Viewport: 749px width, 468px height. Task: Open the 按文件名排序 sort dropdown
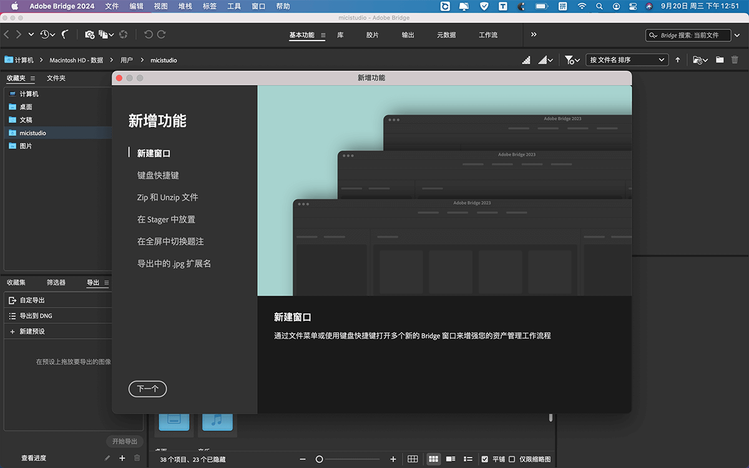tap(627, 60)
